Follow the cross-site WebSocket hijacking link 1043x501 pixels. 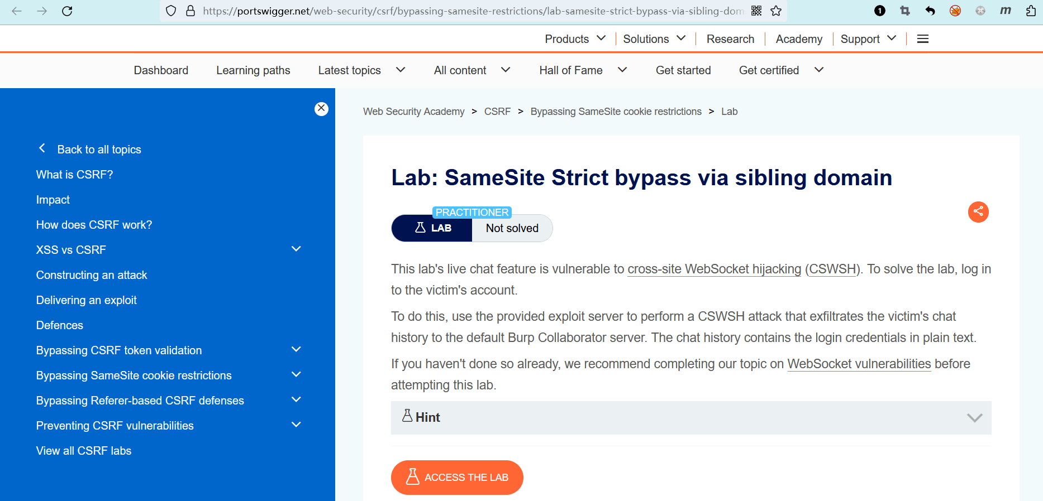(x=714, y=269)
